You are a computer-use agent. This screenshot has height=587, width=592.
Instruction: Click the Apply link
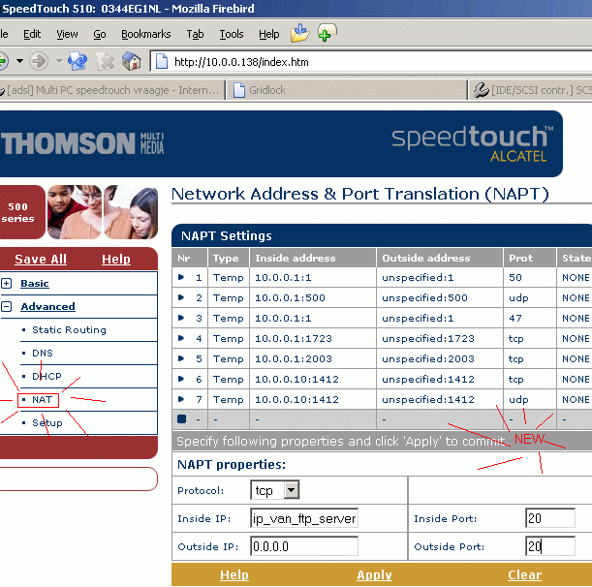tap(375, 575)
